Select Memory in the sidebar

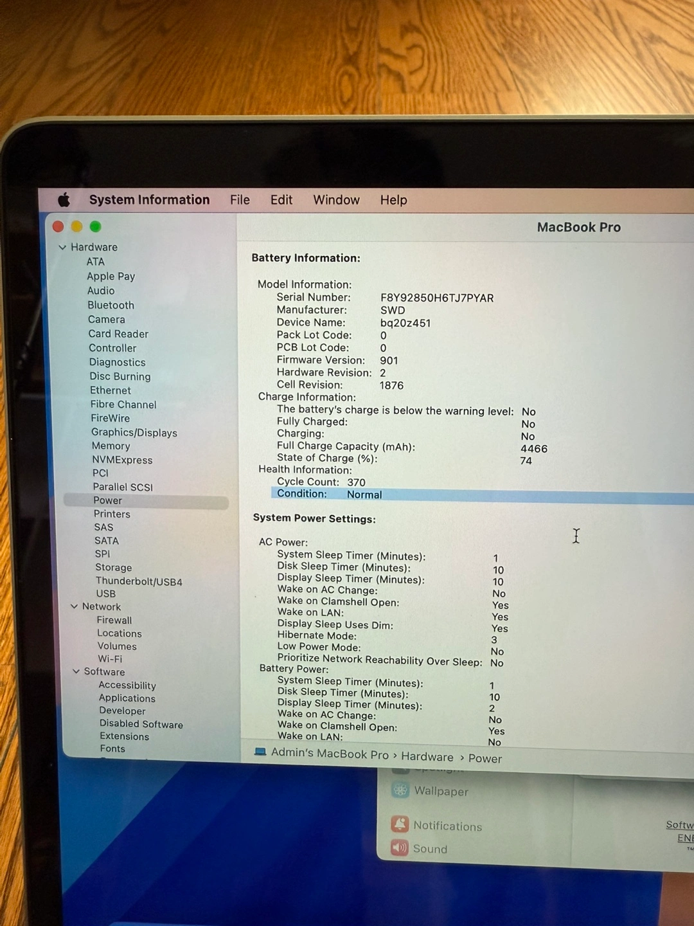[111, 446]
